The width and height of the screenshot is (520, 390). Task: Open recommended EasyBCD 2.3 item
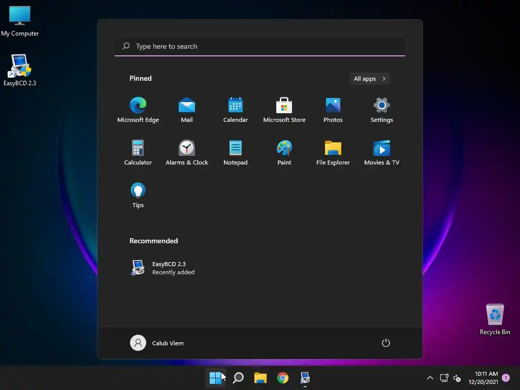point(162,268)
